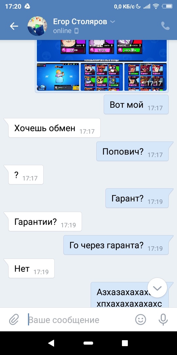The image size is (177, 355).
Task: Open the middle brawlers grid screenshot
Action: point(102,77)
